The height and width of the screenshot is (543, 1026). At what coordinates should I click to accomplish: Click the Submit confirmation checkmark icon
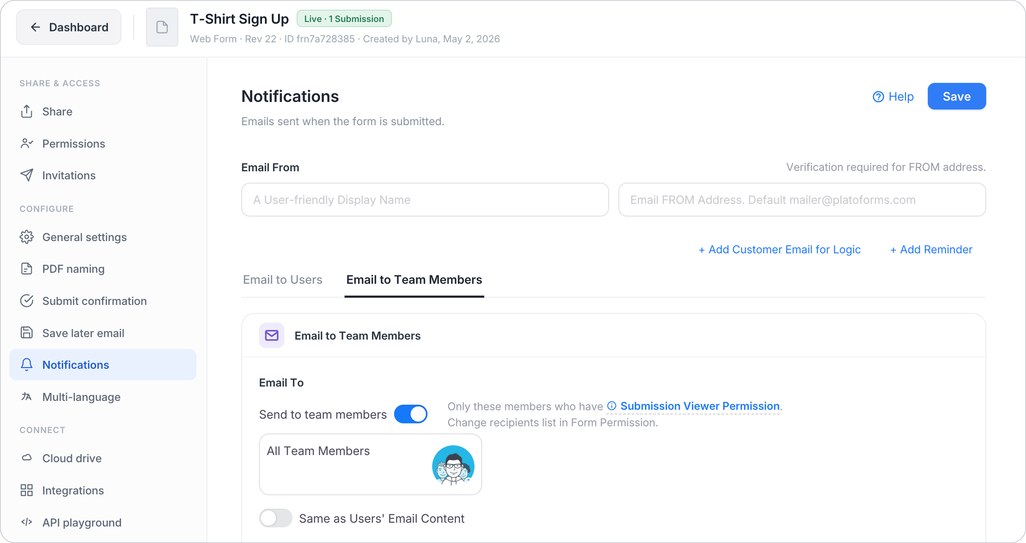[x=27, y=301]
